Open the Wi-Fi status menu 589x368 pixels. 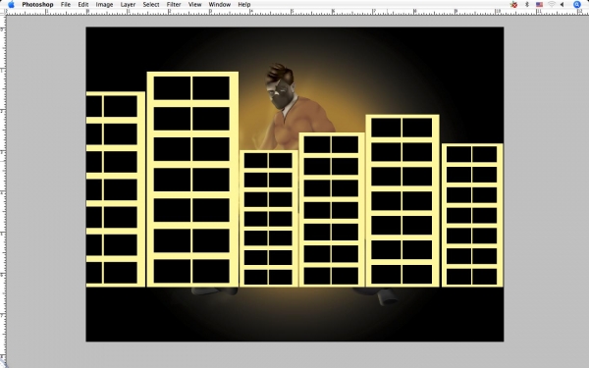coord(552,5)
